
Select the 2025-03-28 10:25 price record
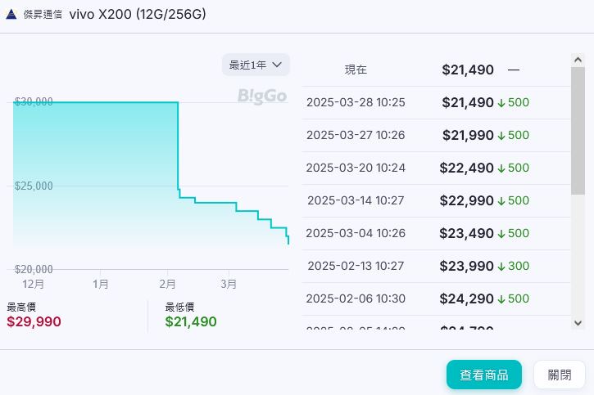pyautogui.click(x=356, y=102)
